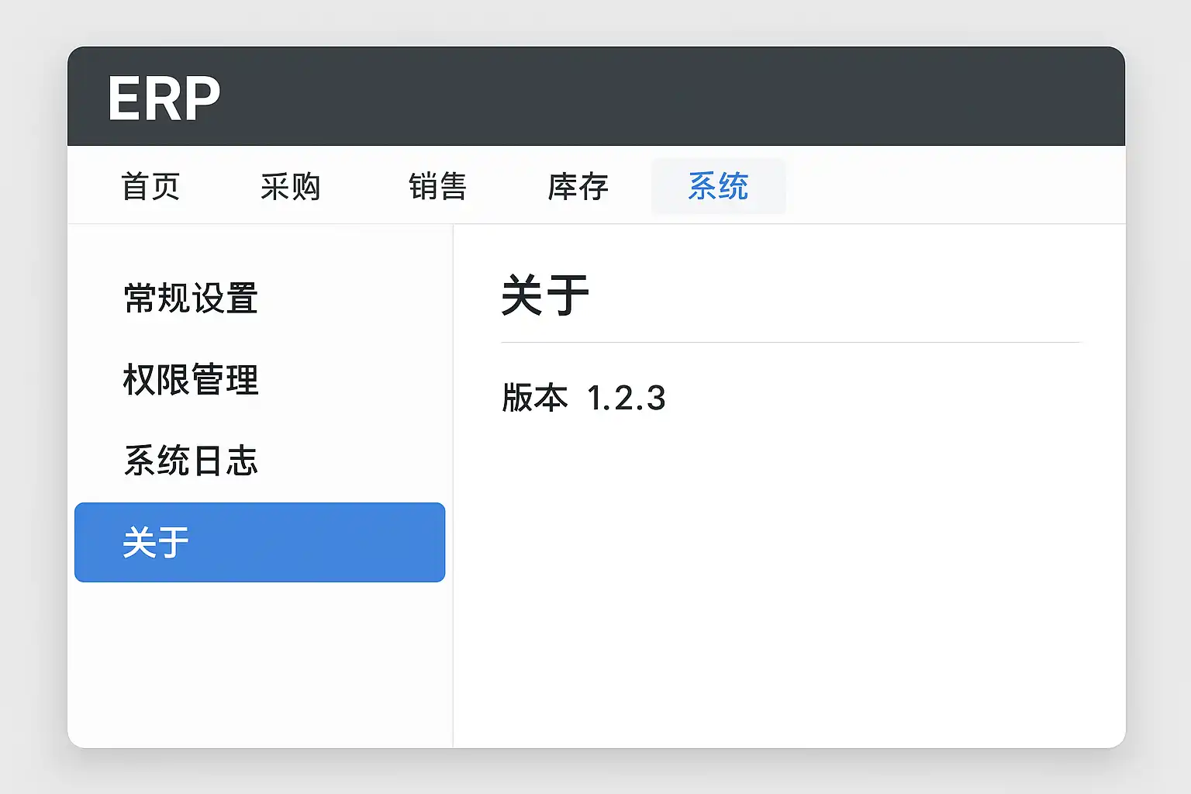
Task: Click the version number 1.2.3
Action: 626,399
